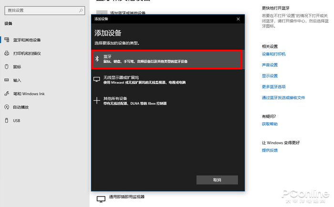Click the printer icon in sidebar
Screen dimensions: 334x207
7,53
